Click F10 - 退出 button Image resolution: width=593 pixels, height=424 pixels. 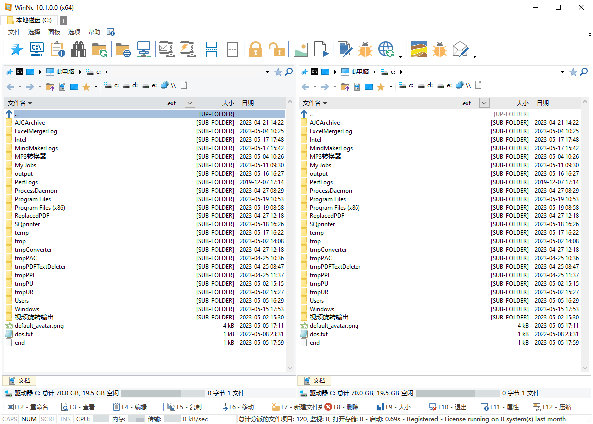click(x=448, y=407)
